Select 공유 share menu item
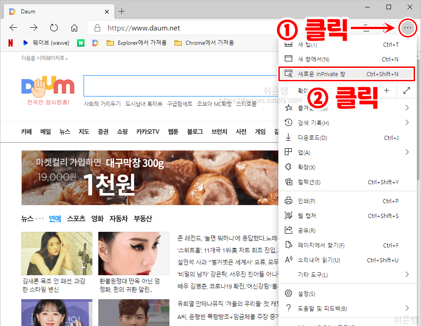 click(x=347, y=230)
